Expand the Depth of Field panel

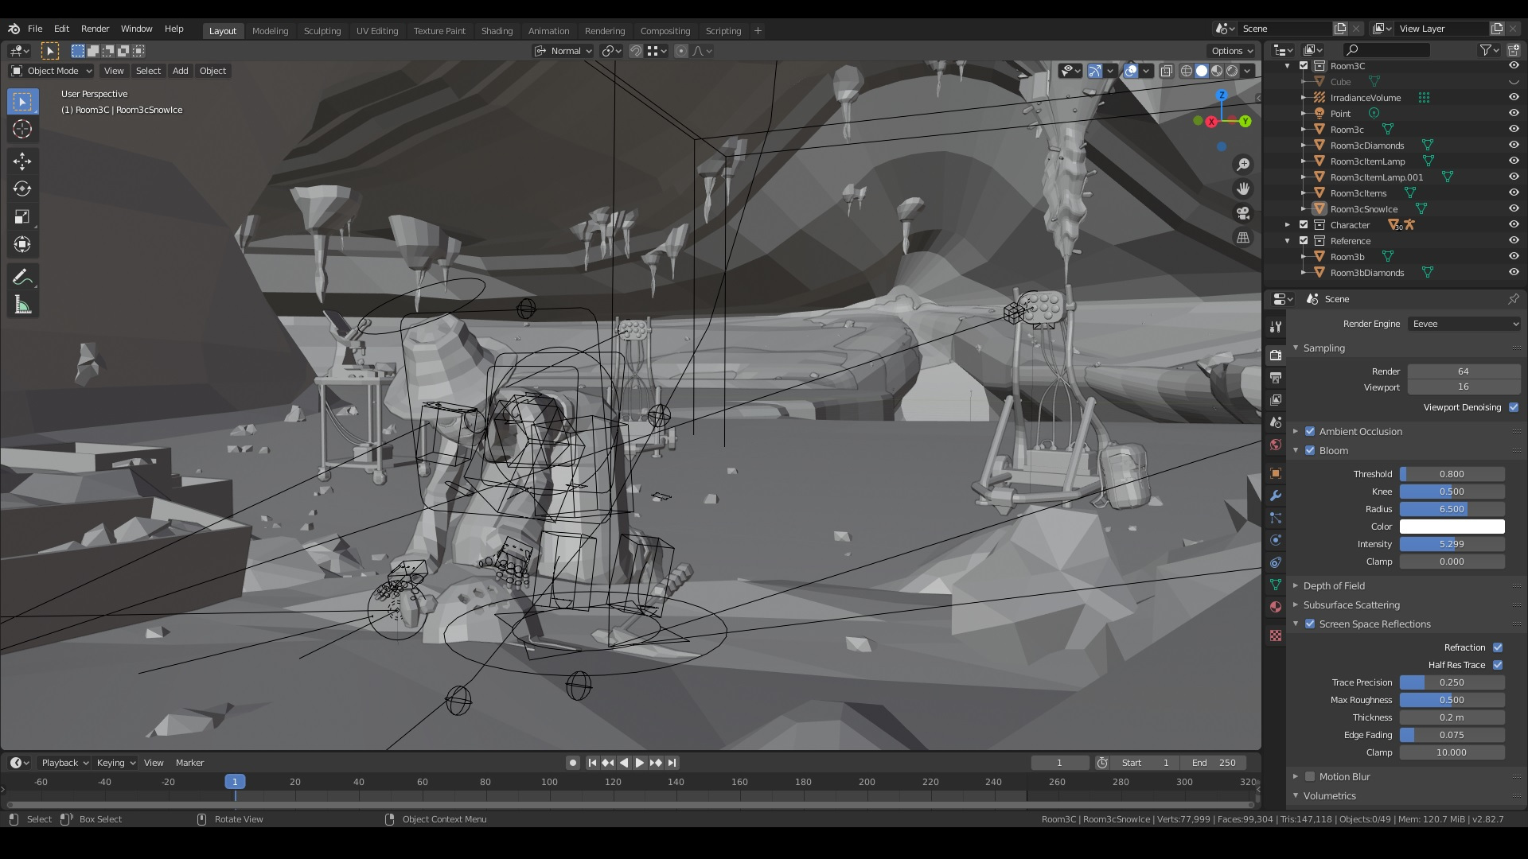click(1334, 585)
